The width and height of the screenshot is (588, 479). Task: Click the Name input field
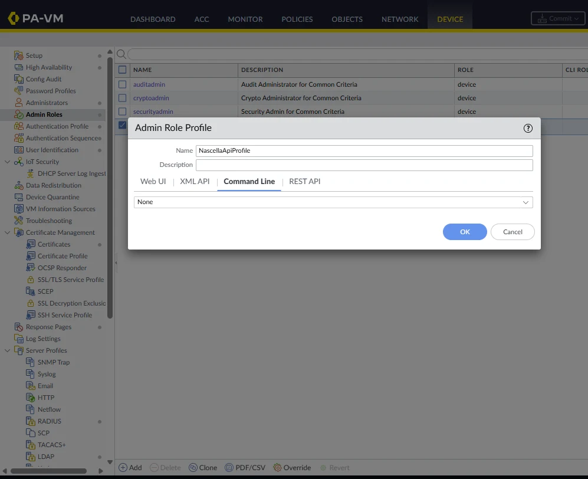[x=364, y=151]
